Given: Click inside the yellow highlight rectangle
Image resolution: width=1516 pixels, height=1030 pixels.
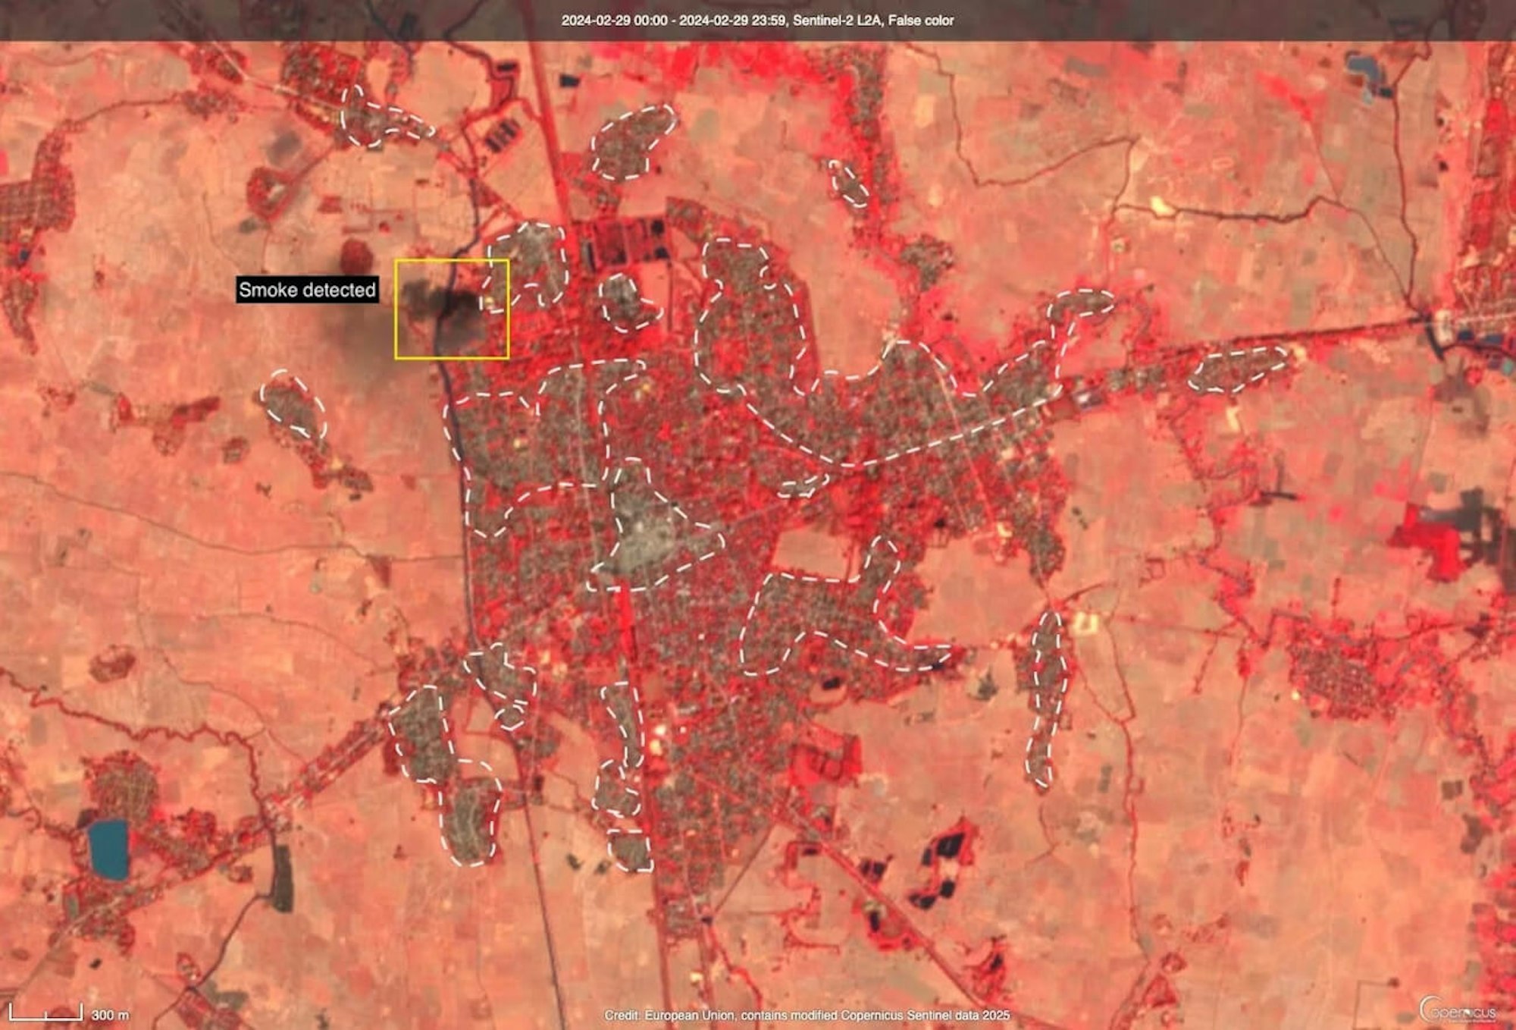Looking at the screenshot, I should pyautogui.click(x=452, y=309).
